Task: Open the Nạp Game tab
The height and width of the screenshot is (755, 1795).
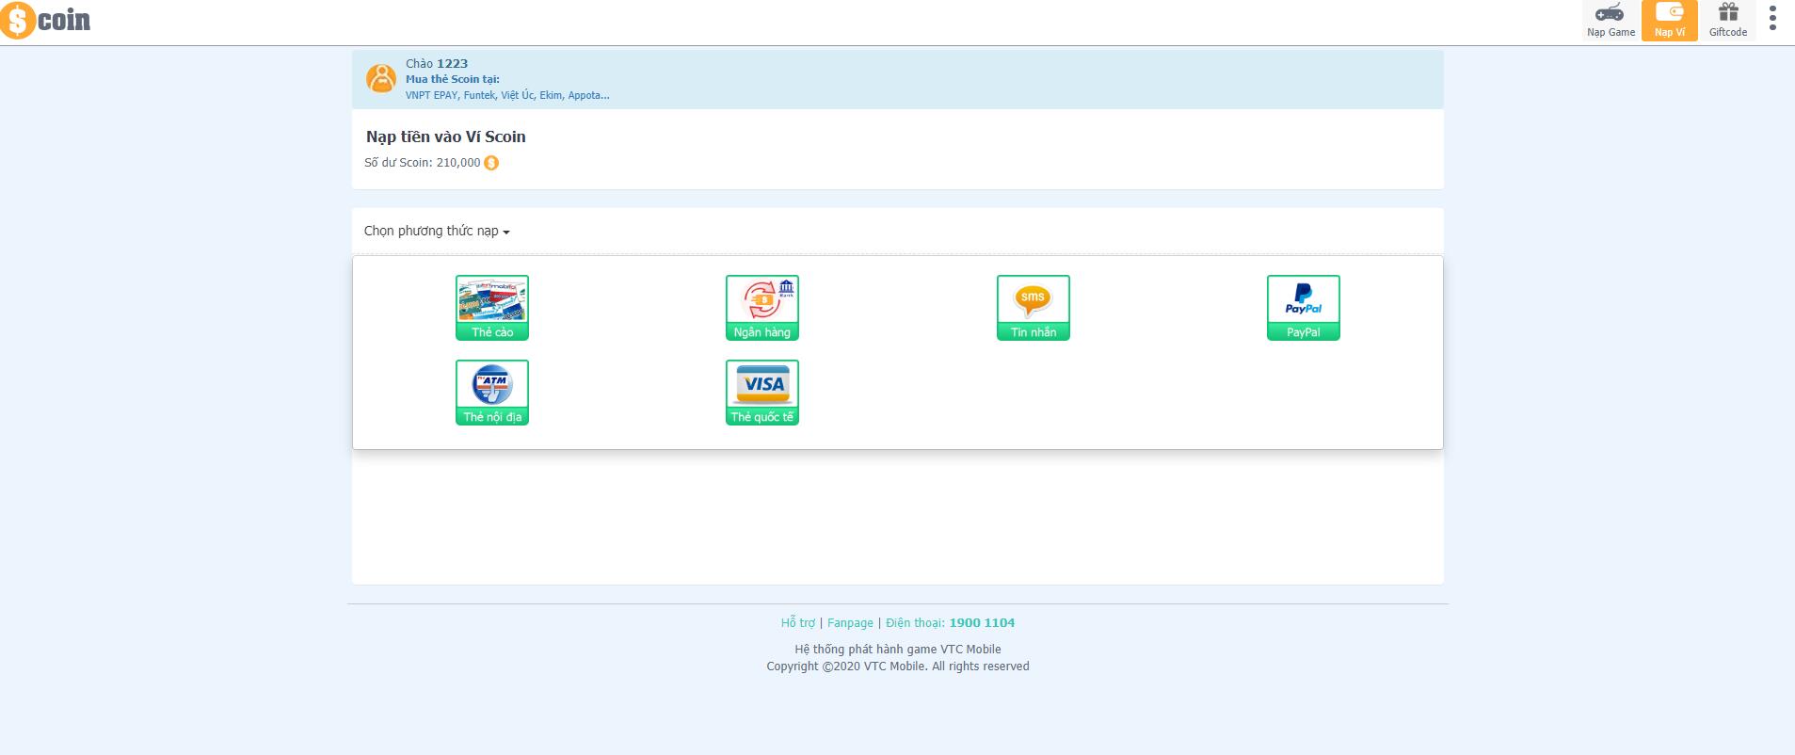Action: coord(1611,21)
